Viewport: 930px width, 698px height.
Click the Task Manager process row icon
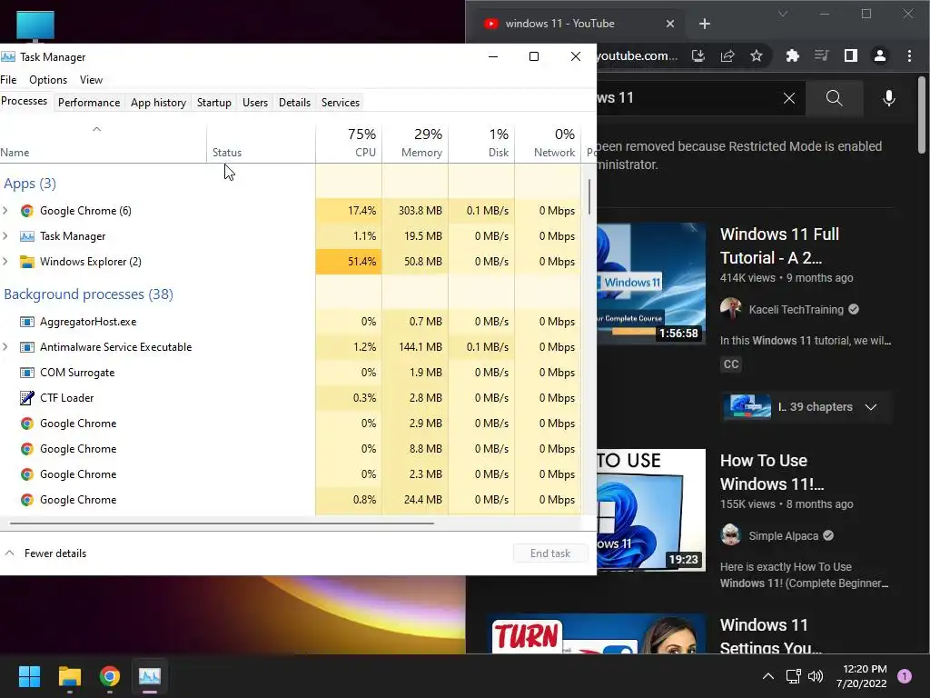(26, 236)
